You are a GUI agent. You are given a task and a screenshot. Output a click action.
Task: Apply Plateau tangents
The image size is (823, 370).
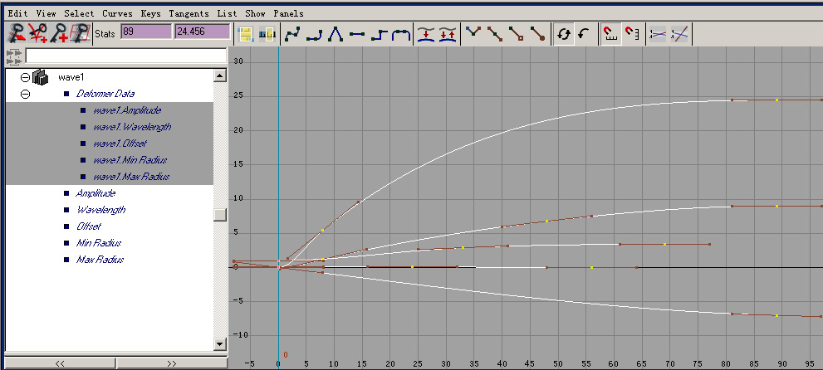[x=401, y=35]
